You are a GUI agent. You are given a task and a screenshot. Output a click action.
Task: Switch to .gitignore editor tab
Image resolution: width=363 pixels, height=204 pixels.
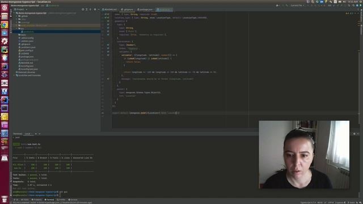pyautogui.click(x=128, y=10)
